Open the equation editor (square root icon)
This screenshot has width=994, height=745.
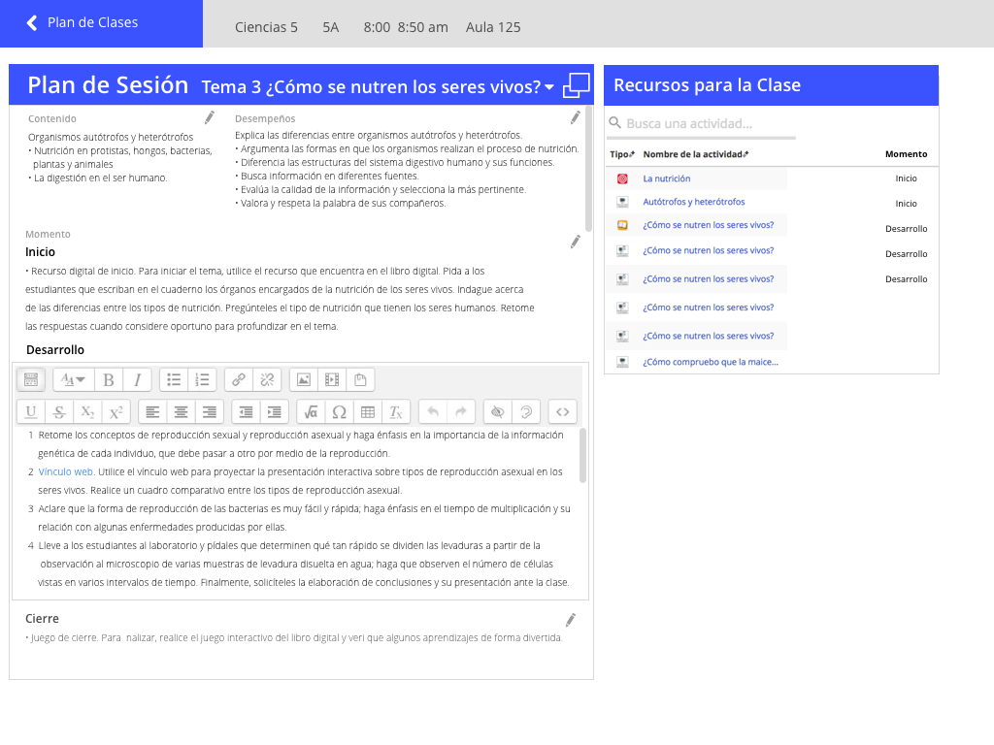coord(311,412)
